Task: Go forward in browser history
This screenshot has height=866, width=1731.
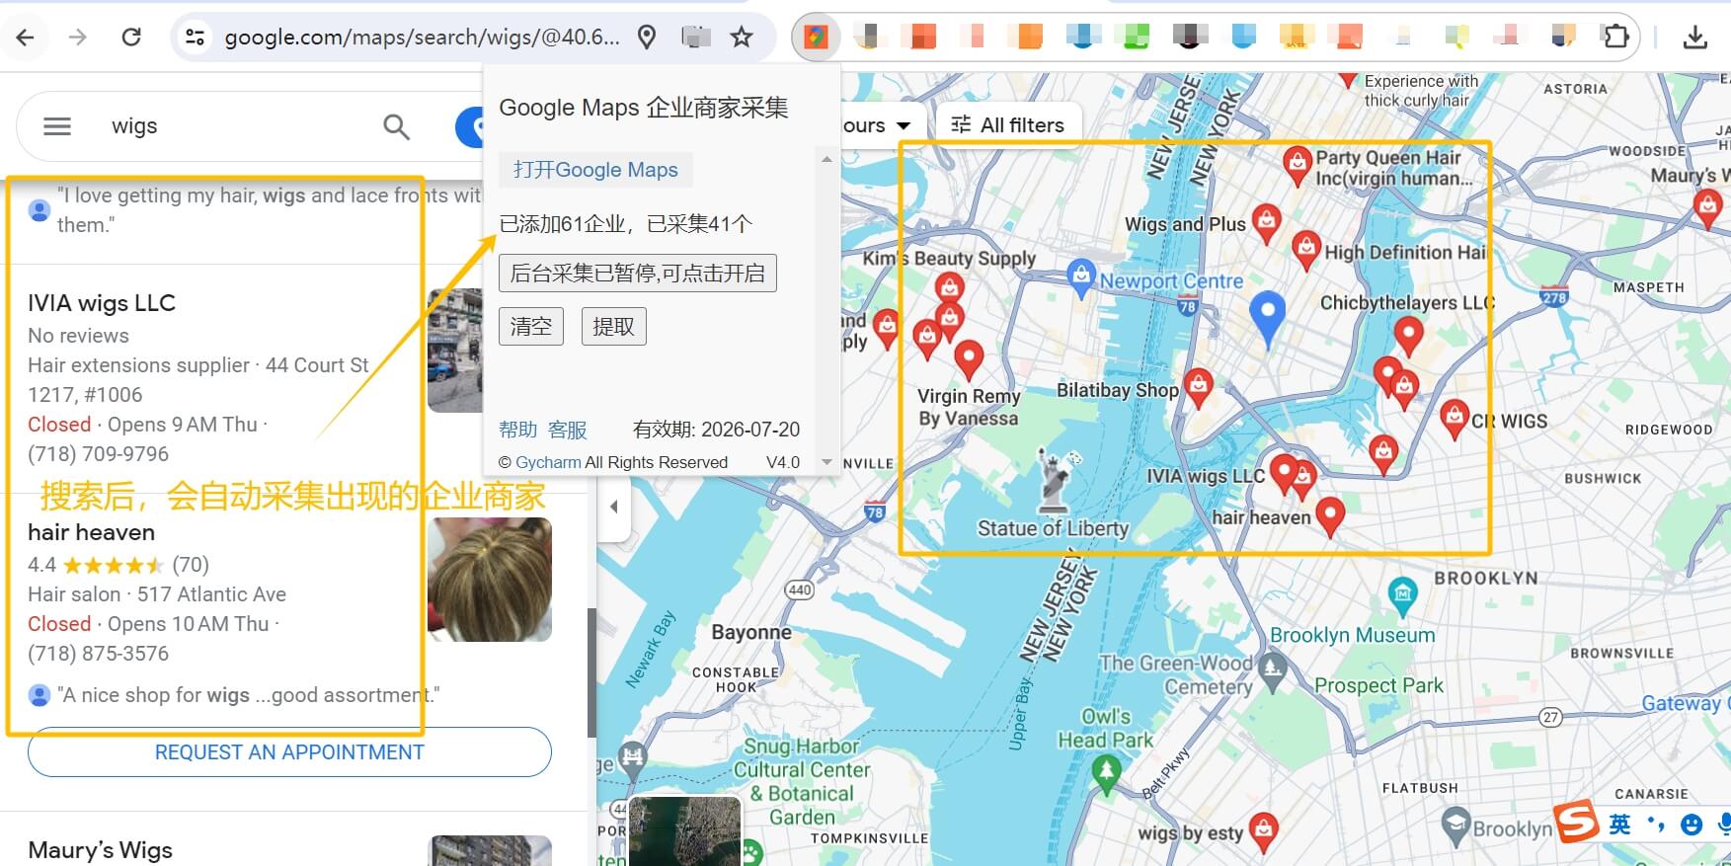Action: click(78, 38)
